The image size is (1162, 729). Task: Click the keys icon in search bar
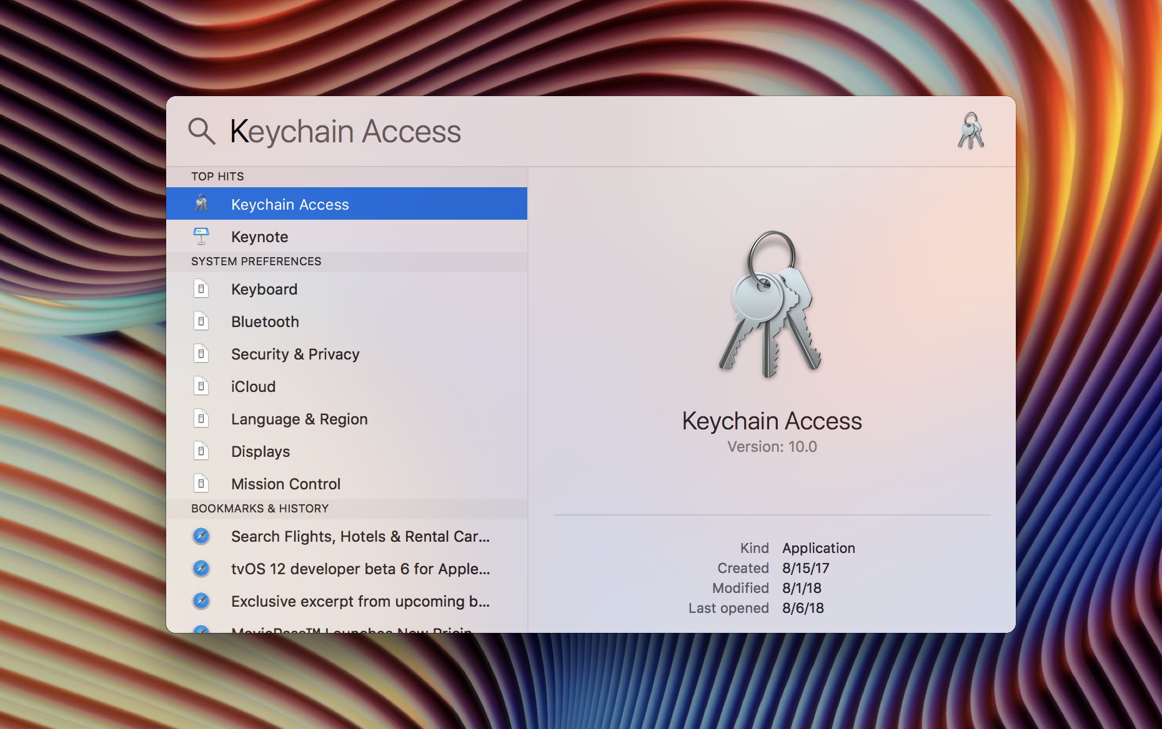970,131
